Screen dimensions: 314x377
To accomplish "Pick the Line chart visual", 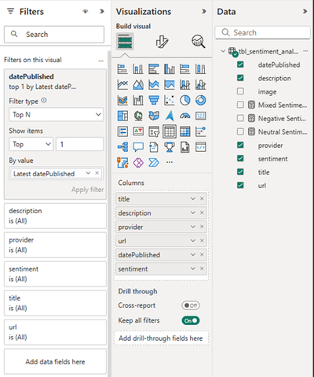I will point(122,85).
